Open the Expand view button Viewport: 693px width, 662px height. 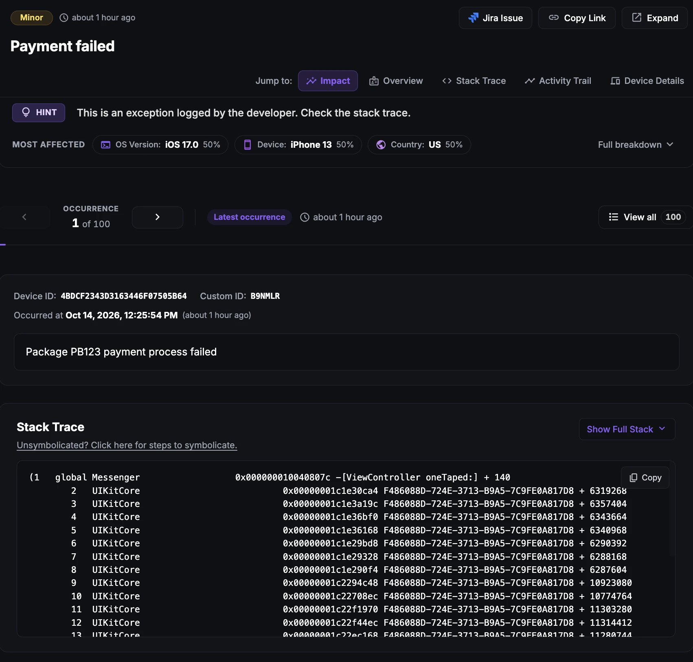(654, 18)
